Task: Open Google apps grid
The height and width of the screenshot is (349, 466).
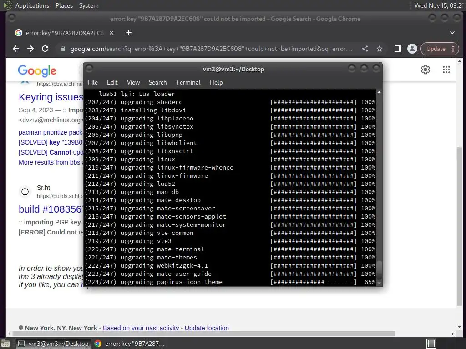Action: (x=446, y=70)
